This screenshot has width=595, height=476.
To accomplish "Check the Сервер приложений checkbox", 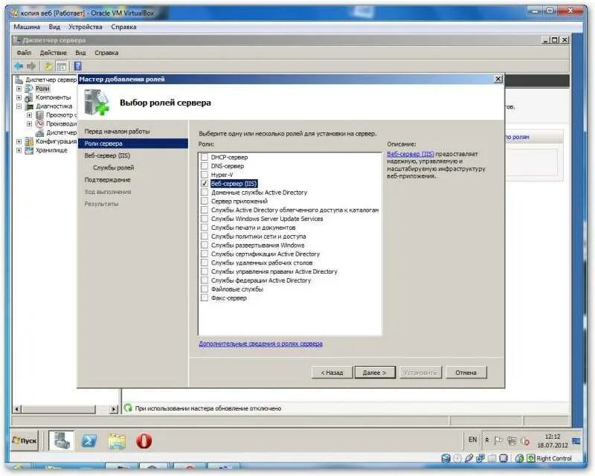I will tap(205, 201).
